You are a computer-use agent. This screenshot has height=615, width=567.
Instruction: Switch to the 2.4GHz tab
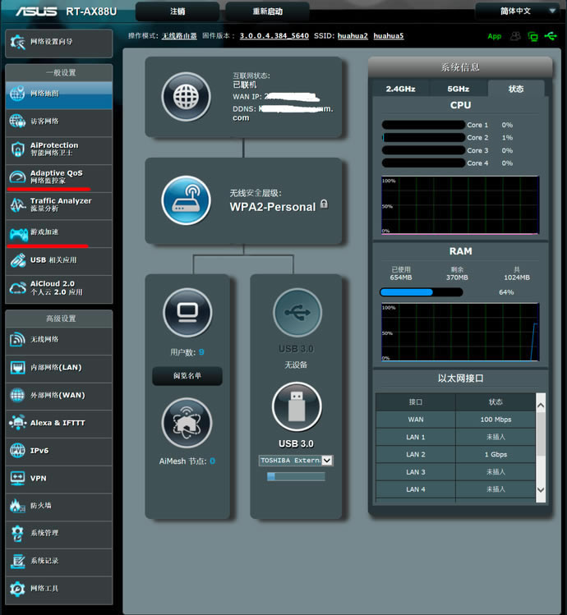click(x=401, y=88)
